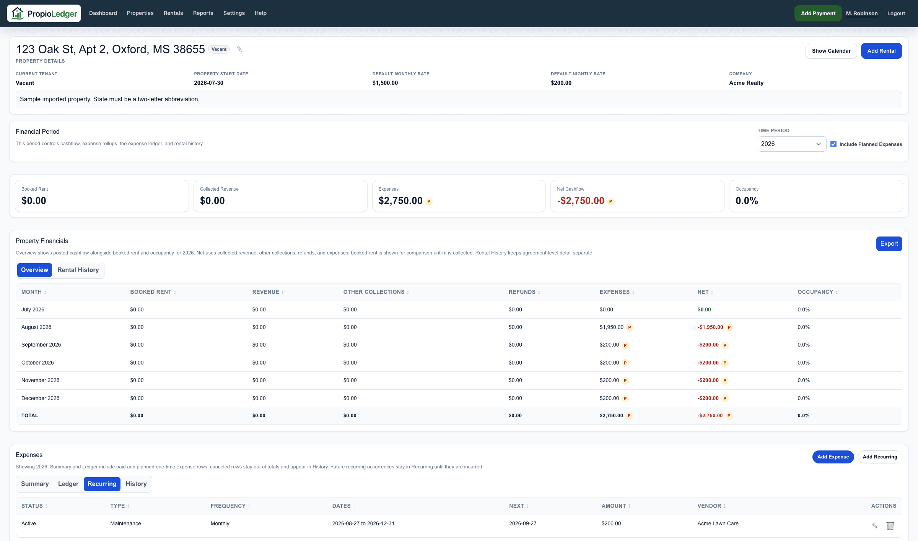
Task: Delete the Acme Lawn Care recurring expense
Action: [890, 526]
